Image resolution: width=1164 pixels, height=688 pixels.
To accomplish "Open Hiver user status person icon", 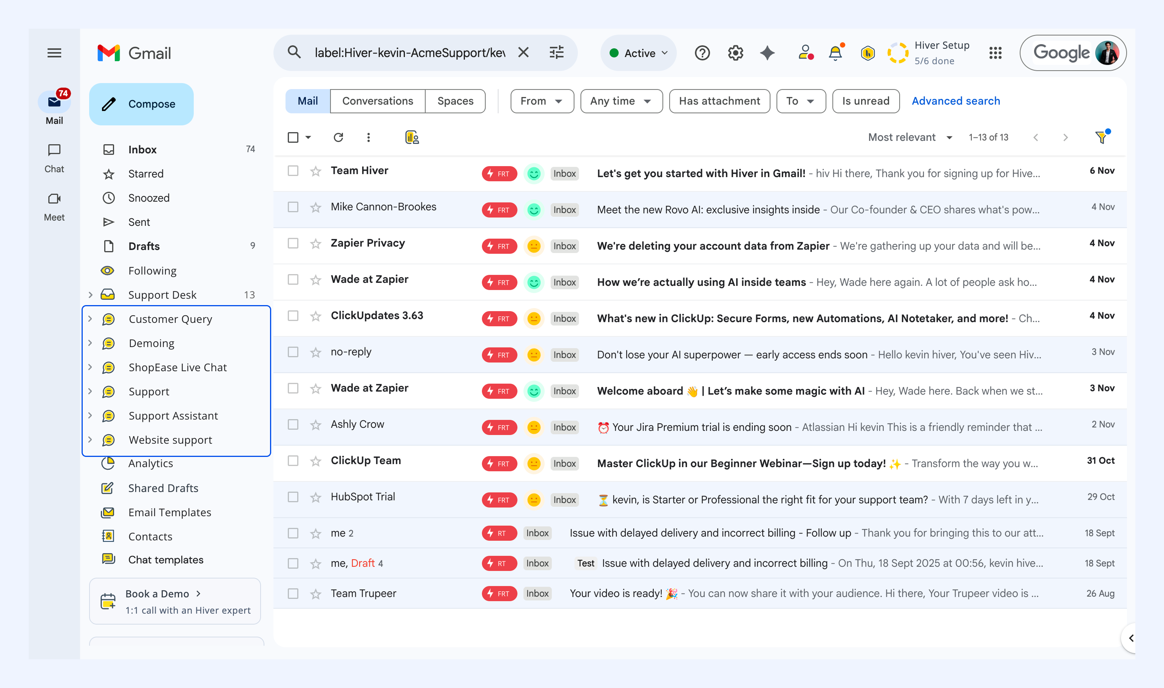I will [806, 52].
